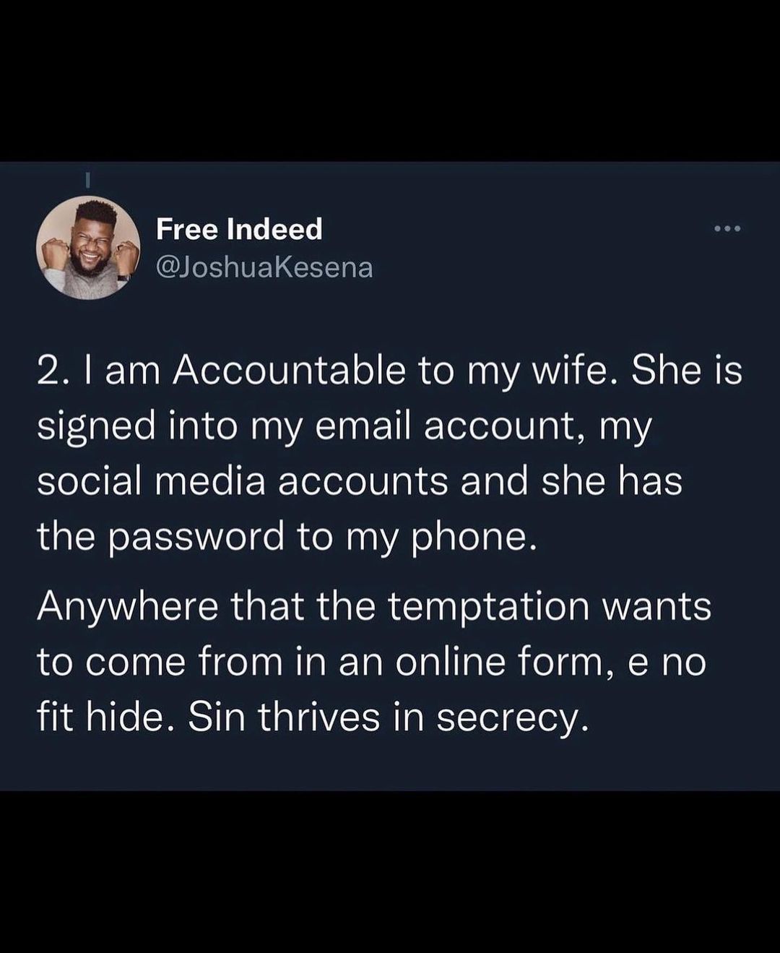Click the word "Accountable" in the tweet
The image size is (780, 953).
288,371
